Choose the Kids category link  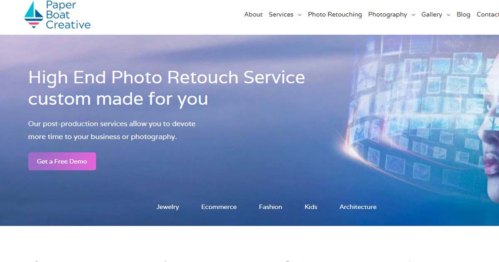[311, 207]
